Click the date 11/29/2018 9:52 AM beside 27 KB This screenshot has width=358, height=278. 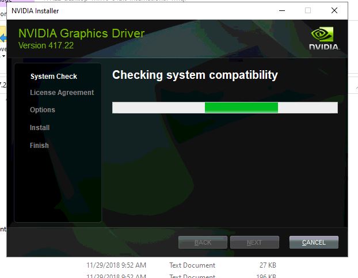coord(116,265)
